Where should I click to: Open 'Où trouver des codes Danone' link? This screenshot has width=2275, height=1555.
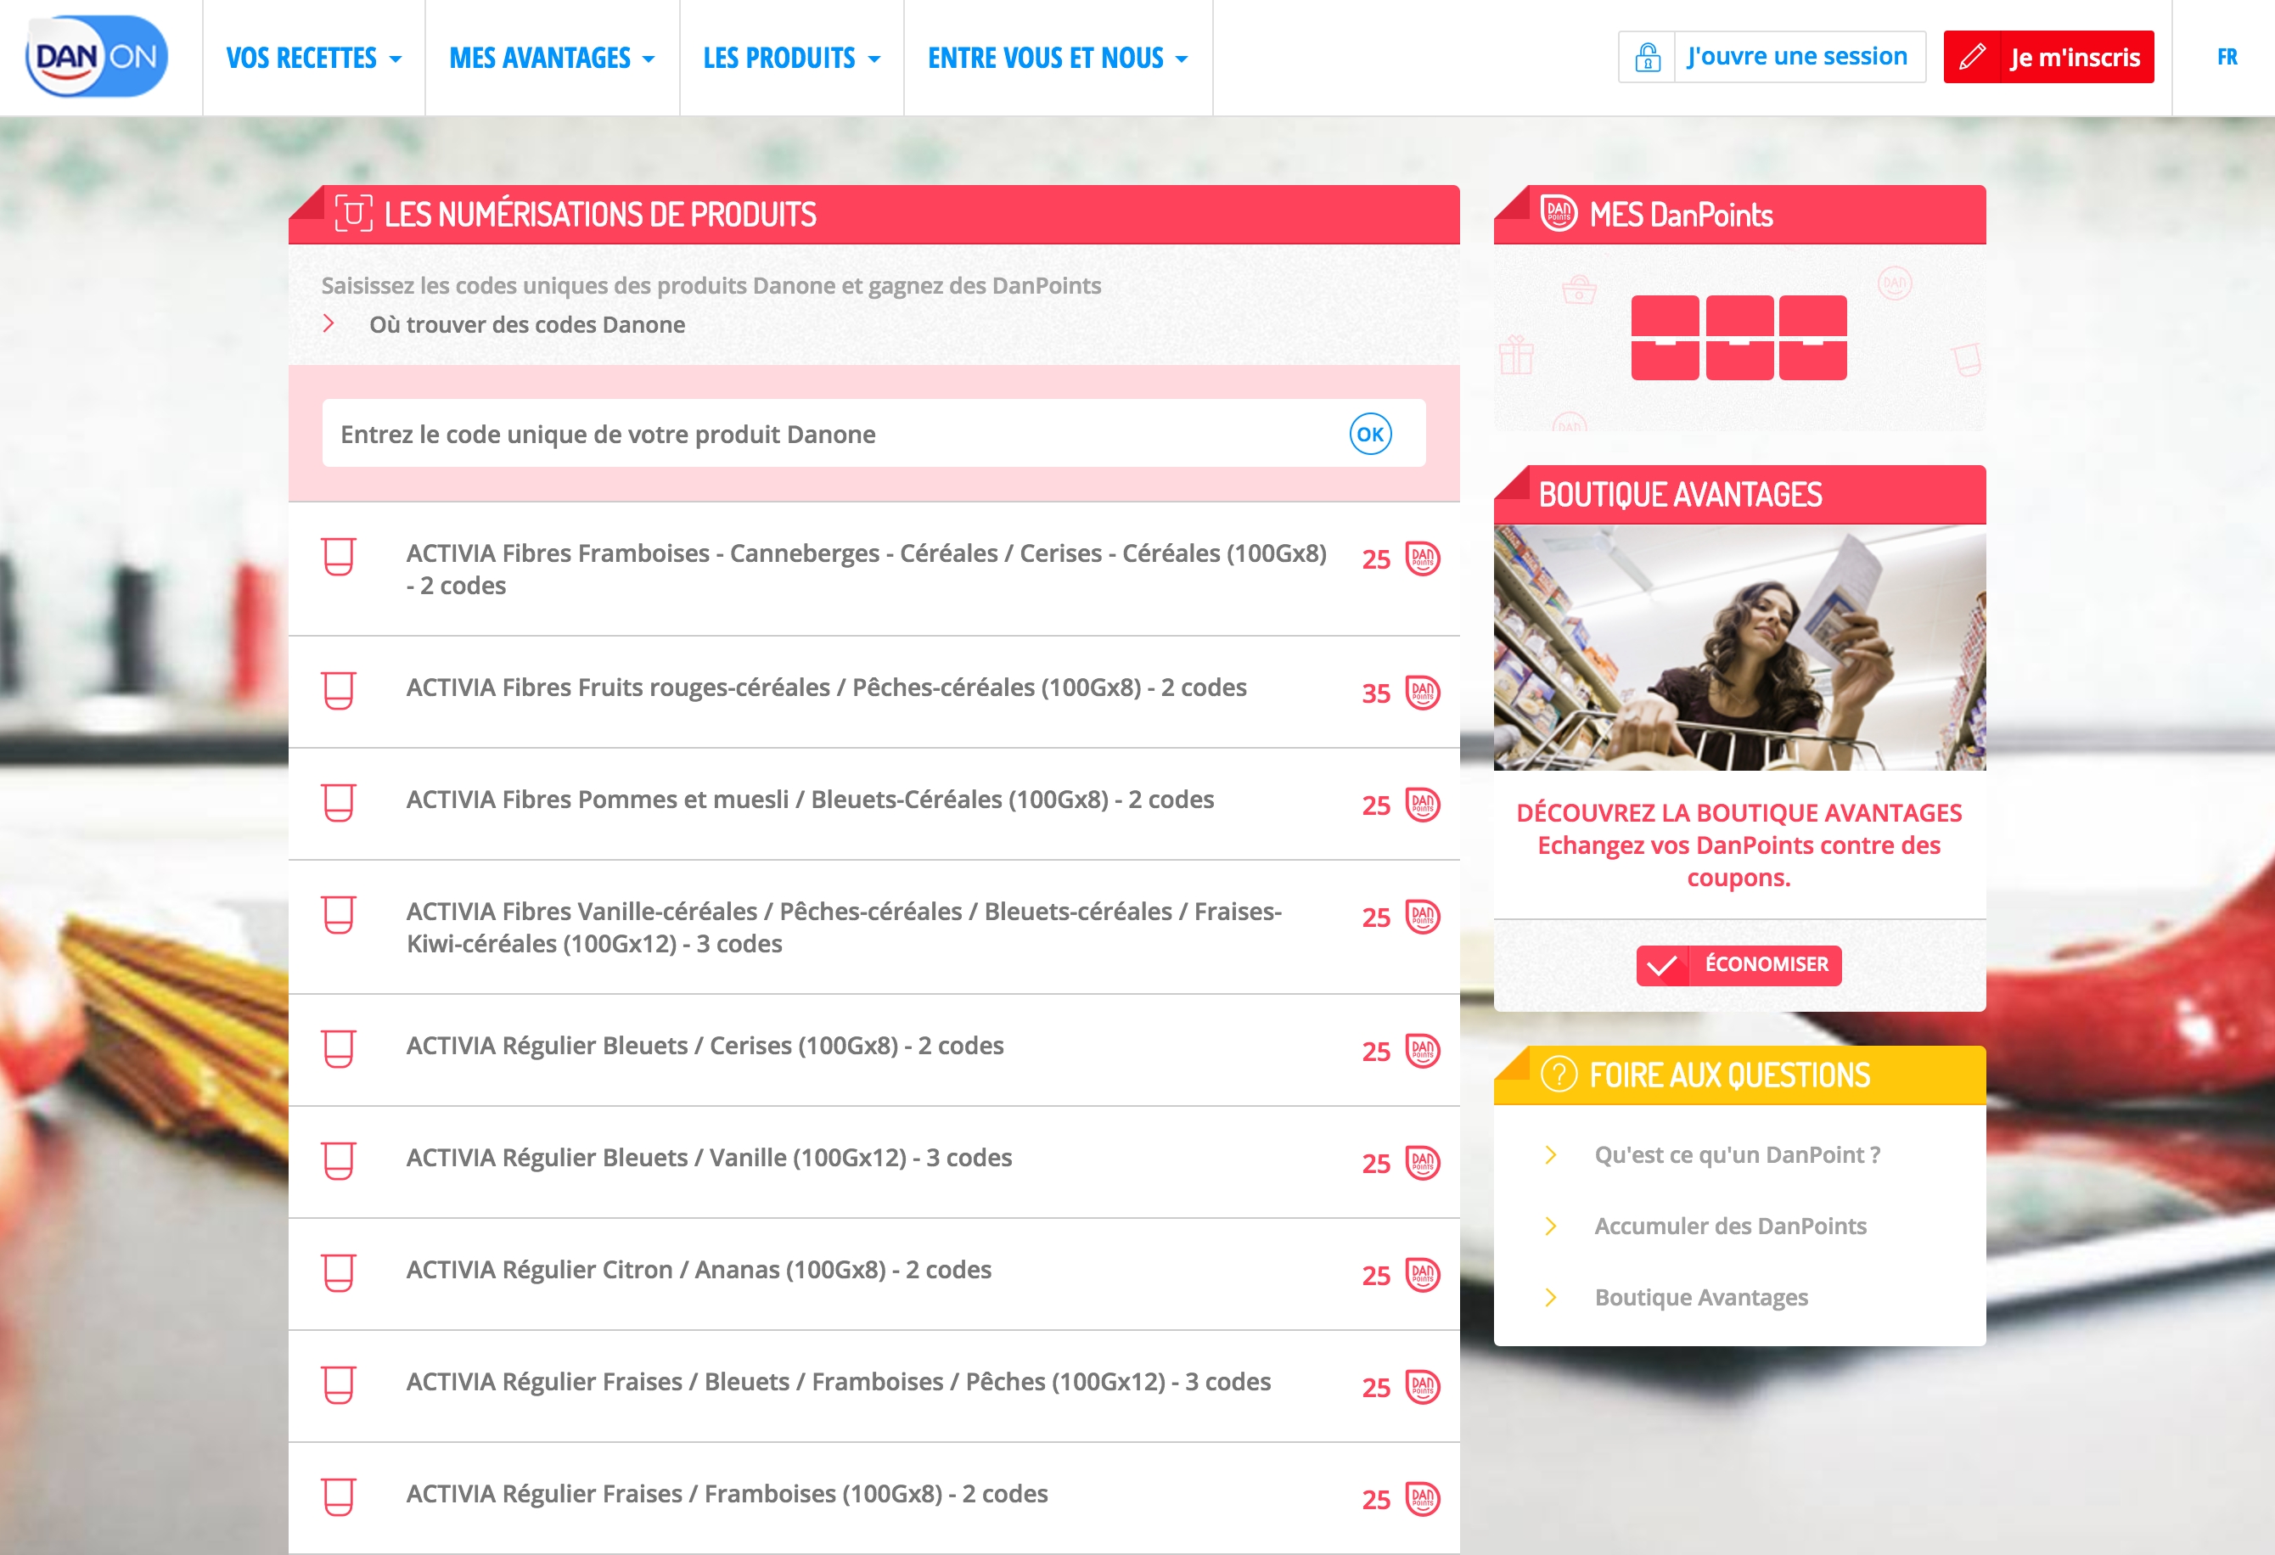(526, 325)
